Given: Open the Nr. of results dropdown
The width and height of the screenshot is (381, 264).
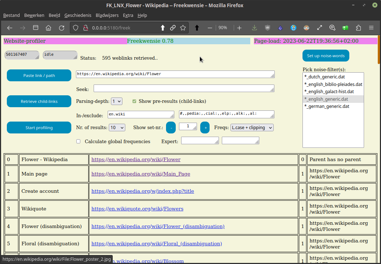Looking at the screenshot, I should [117, 127].
